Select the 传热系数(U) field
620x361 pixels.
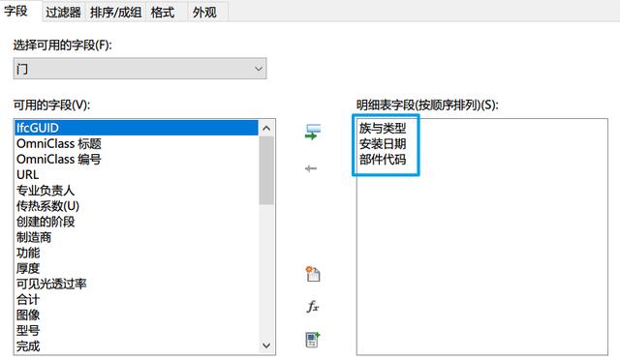point(137,206)
